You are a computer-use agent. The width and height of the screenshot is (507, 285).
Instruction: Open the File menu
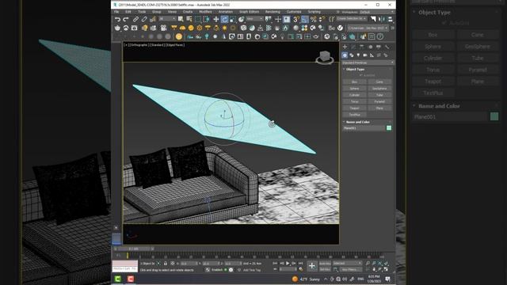116,12
